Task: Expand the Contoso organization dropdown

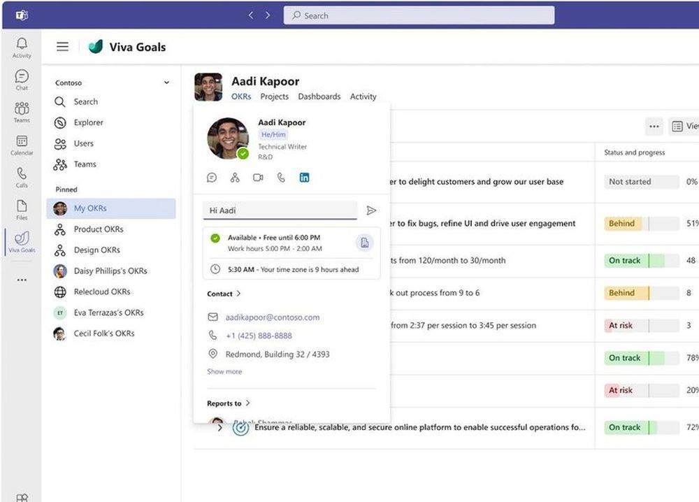Action: 166,83
